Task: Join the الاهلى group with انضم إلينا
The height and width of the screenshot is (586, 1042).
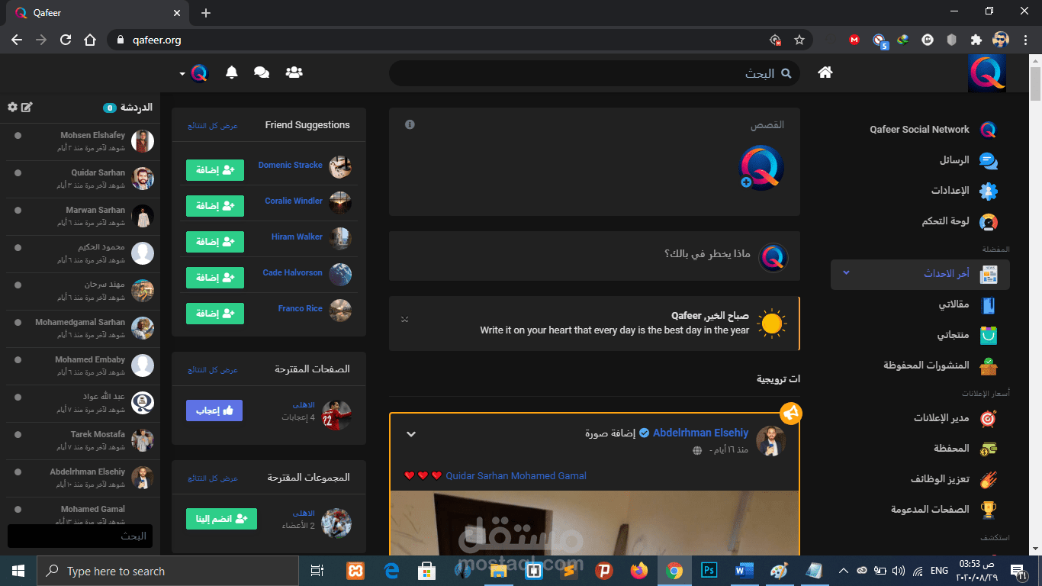Action: pos(221,519)
